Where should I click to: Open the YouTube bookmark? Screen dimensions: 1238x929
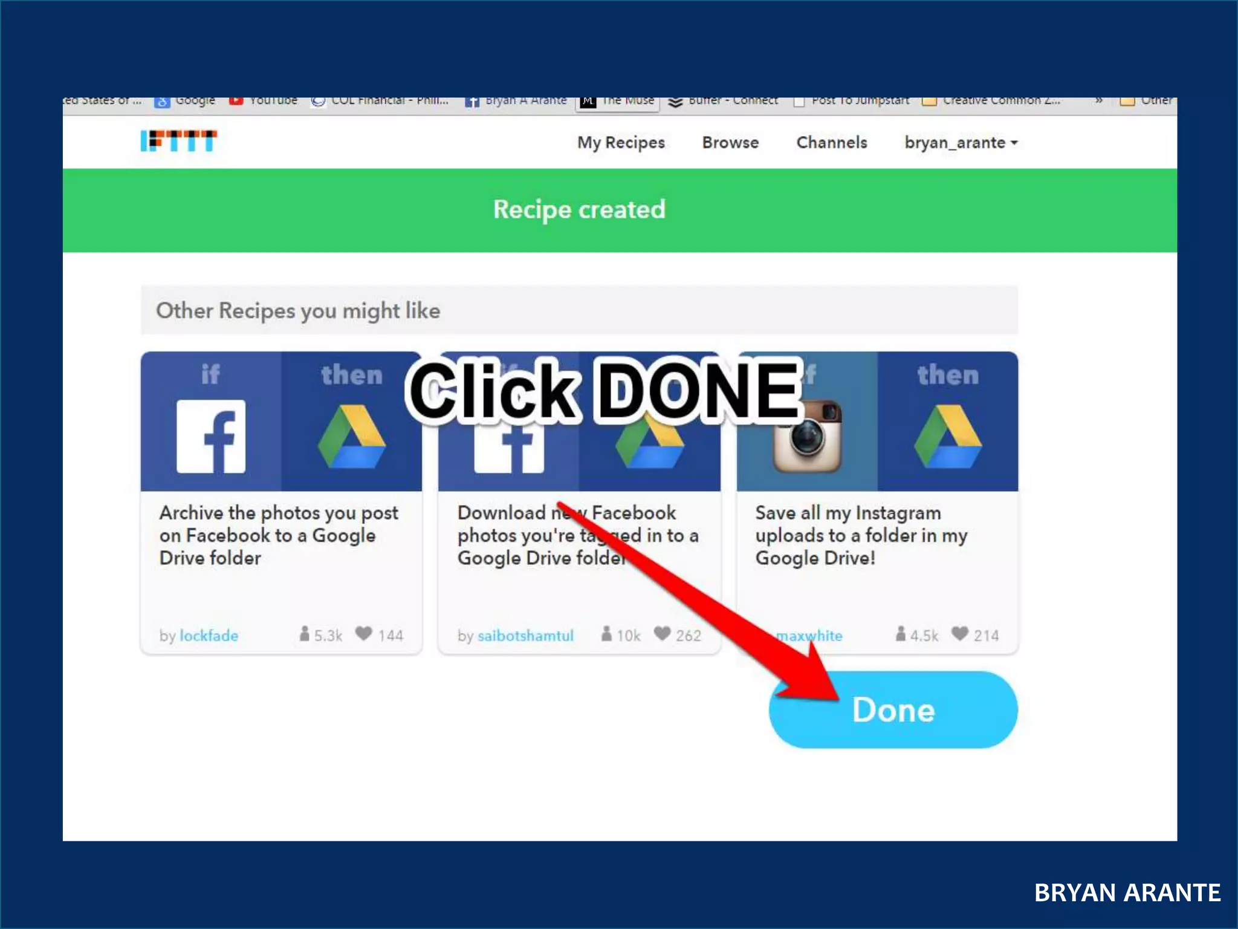(x=264, y=101)
